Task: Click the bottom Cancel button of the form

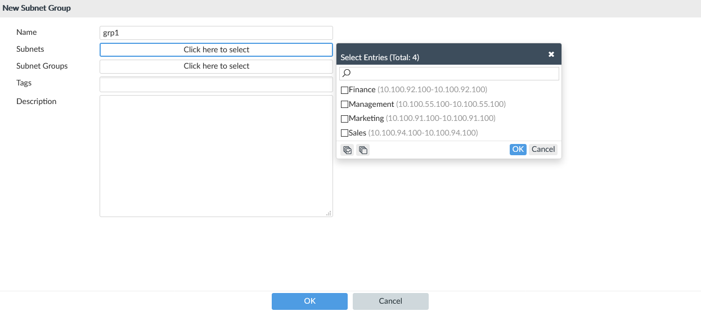Action: [x=390, y=301]
